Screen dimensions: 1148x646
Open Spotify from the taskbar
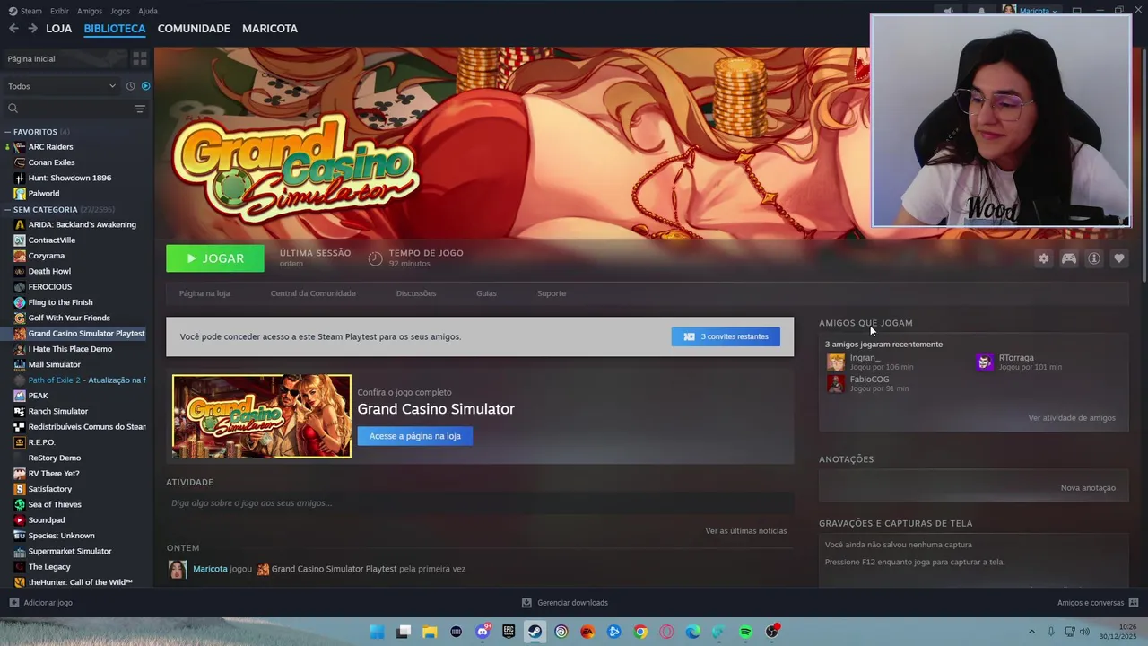(745, 632)
